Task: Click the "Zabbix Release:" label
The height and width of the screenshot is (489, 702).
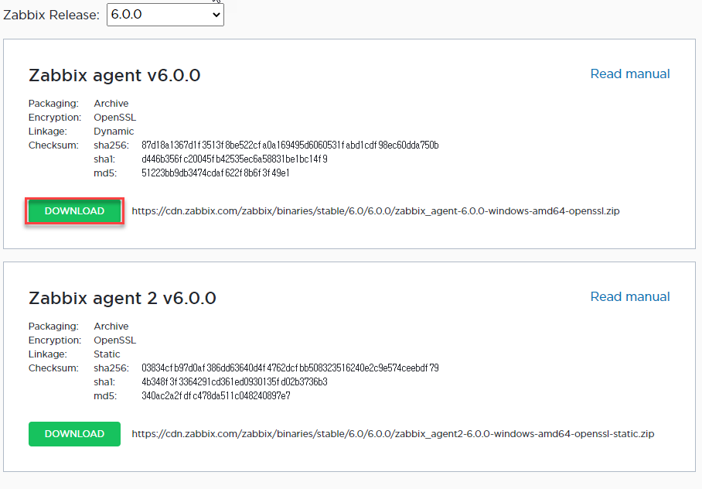Action: click(x=52, y=15)
